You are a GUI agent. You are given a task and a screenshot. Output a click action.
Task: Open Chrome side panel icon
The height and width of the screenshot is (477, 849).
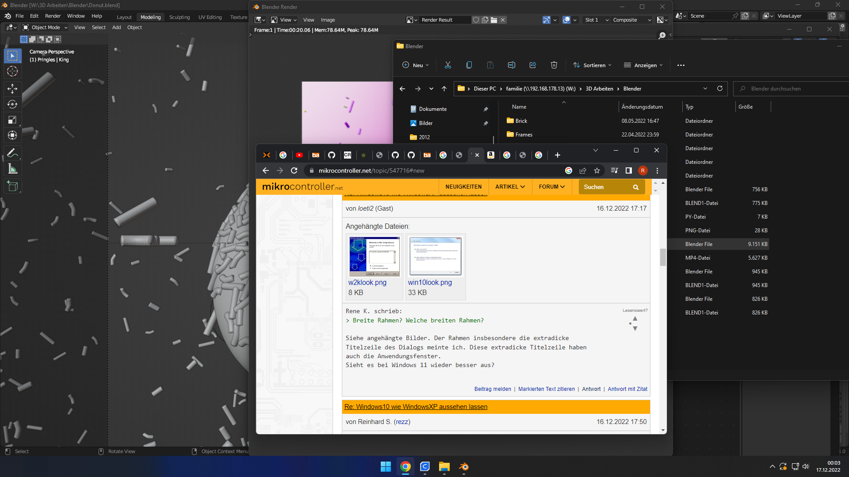tap(629, 170)
